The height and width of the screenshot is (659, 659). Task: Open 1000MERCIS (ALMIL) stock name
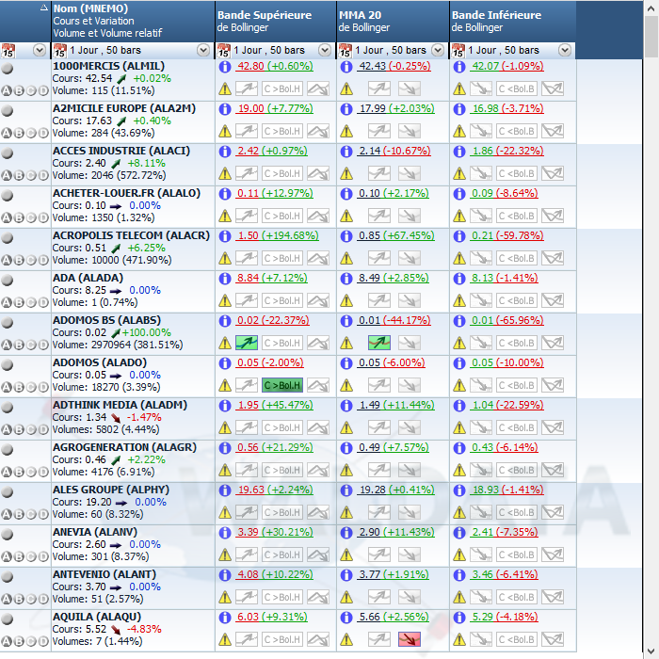click(x=108, y=66)
